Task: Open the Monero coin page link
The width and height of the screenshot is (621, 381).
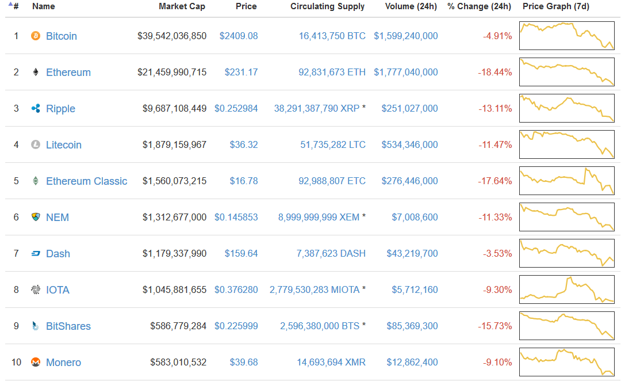Action: click(63, 363)
